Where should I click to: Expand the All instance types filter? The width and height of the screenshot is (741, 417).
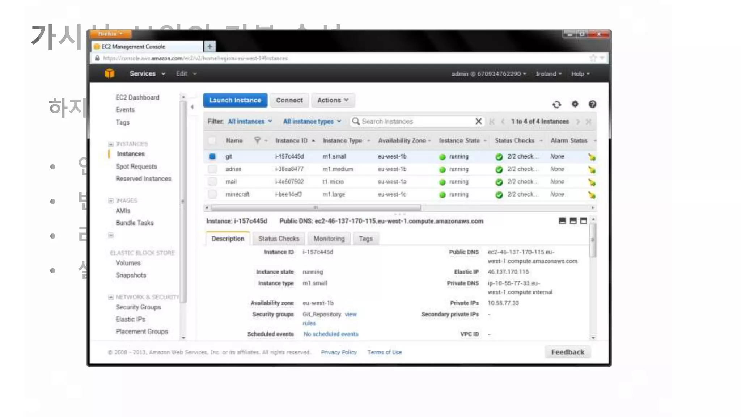click(312, 122)
